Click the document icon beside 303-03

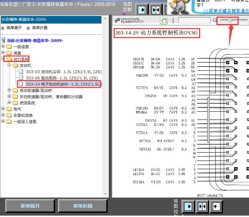pyautogui.click(x=21, y=71)
